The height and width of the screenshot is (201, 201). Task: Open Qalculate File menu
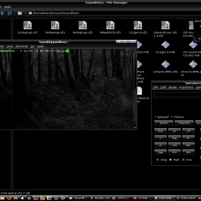point(156,87)
